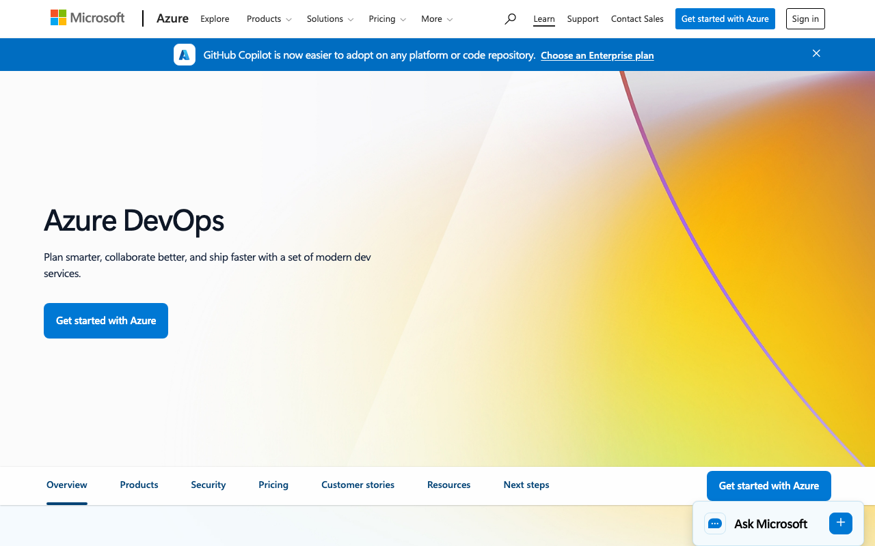Expand the Solutions dropdown
Viewport: 875px width, 546px height.
(330, 19)
